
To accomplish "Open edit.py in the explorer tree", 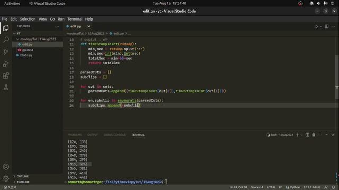I will tap(38, 44).
